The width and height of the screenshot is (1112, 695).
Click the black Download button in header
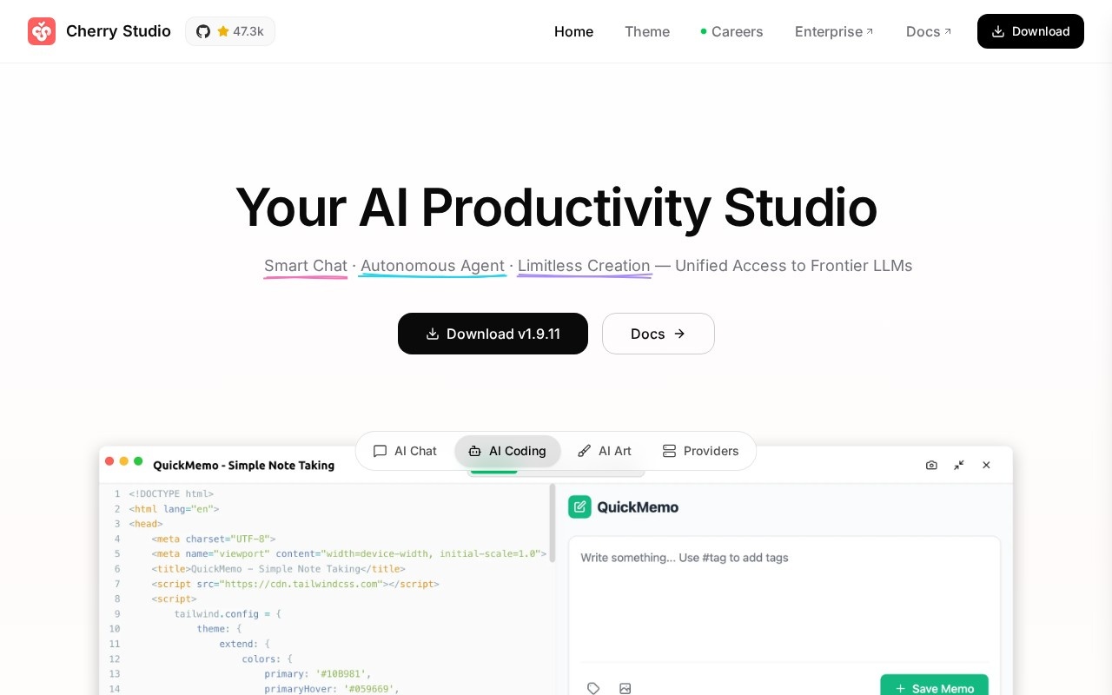tap(1030, 31)
